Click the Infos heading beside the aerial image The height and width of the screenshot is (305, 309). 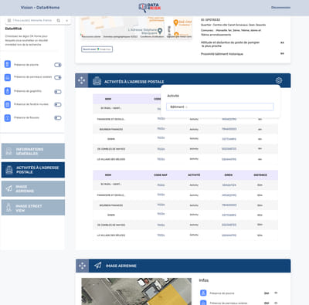point(204,280)
